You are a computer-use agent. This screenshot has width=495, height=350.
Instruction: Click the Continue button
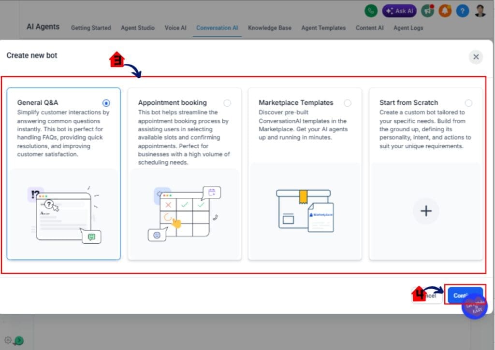coord(465,295)
